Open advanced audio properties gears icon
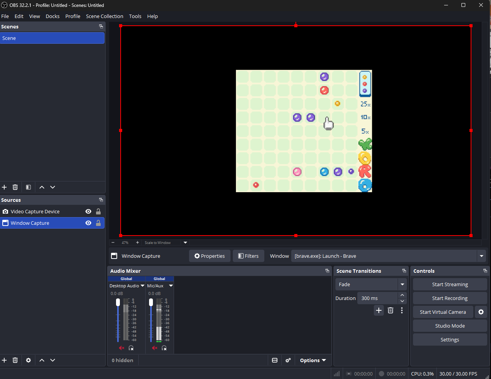This screenshot has width=491, height=379. click(288, 360)
